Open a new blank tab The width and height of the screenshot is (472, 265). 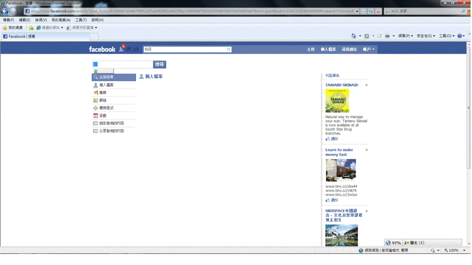click(x=94, y=37)
